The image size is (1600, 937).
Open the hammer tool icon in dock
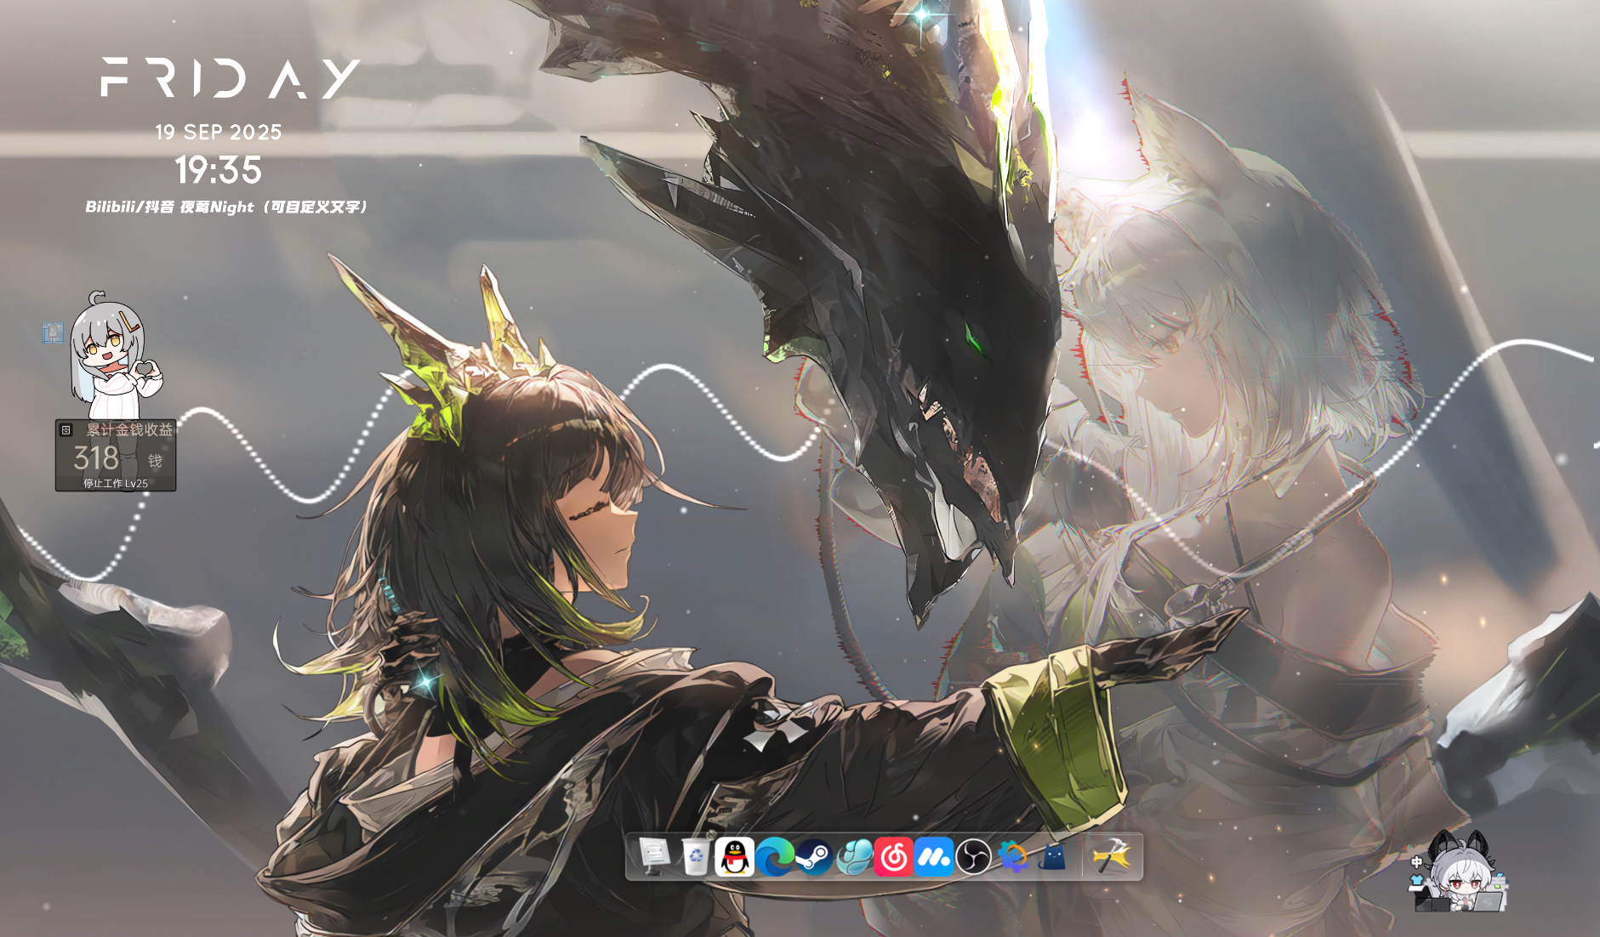coord(1112,856)
